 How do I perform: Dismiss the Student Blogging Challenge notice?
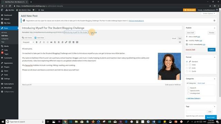[214, 21]
